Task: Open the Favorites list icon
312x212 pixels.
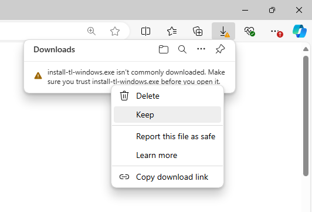Action: (x=172, y=31)
